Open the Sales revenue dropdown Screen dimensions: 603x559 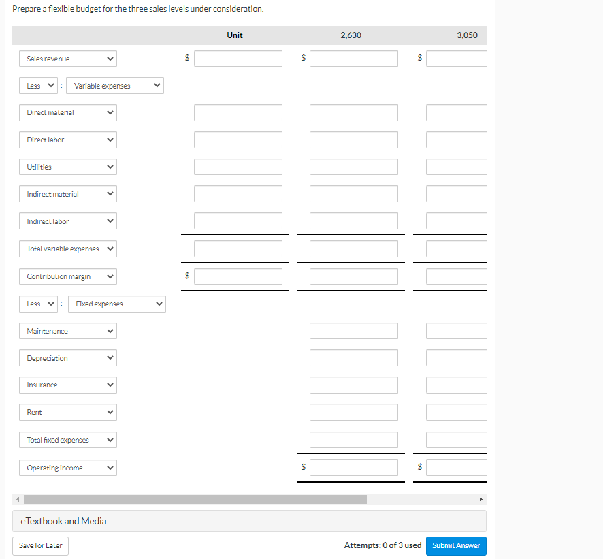(68, 59)
